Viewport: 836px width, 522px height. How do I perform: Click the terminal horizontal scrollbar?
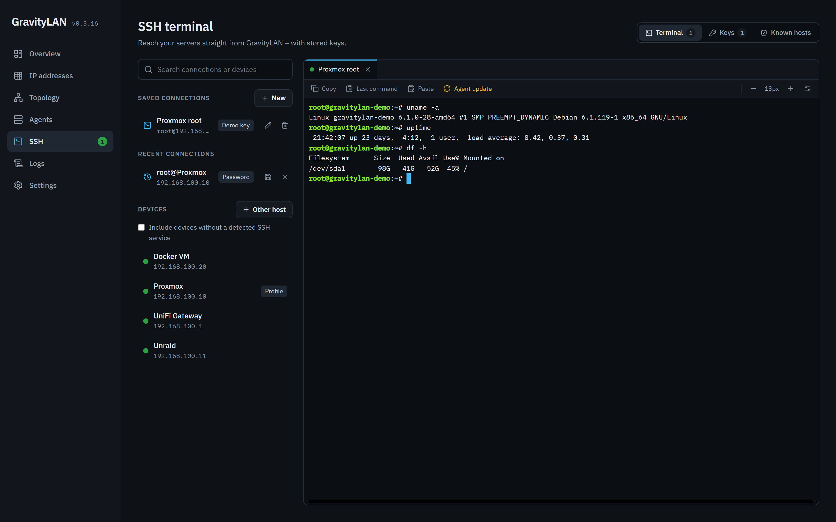tap(560, 501)
